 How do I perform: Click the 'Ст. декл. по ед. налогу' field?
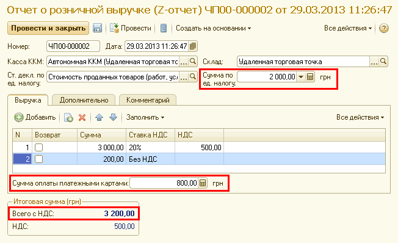[x=113, y=77]
